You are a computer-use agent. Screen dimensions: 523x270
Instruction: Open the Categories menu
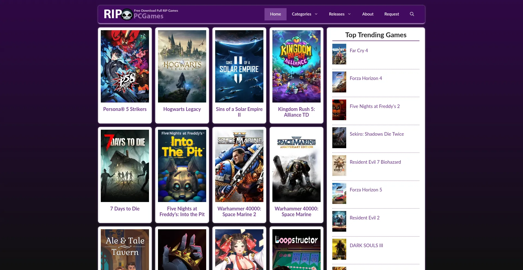pyautogui.click(x=301, y=14)
